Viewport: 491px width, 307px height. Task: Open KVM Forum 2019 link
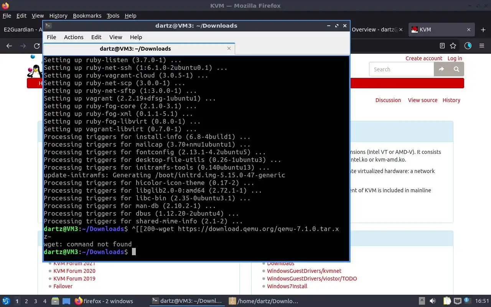pyautogui.click(x=74, y=279)
